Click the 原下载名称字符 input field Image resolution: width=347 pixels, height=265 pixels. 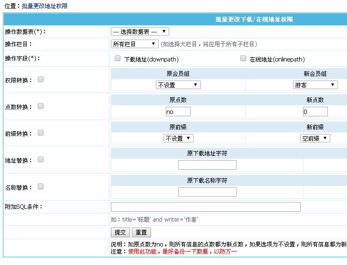(x=207, y=192)
